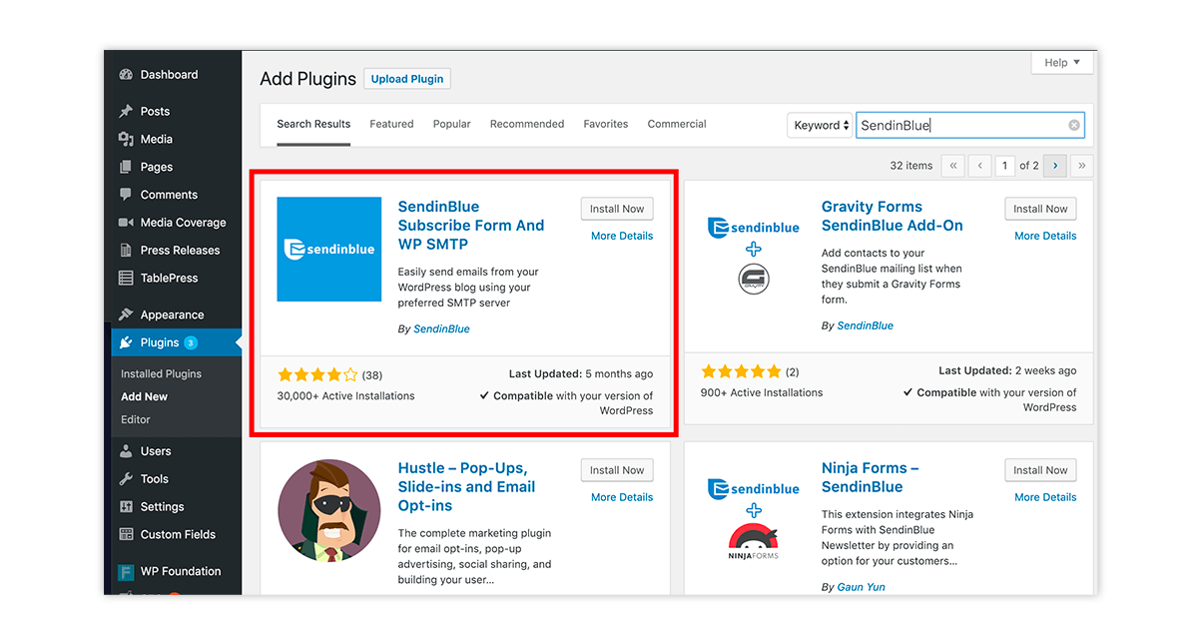Open the WP Foundation menu item
Image resolution: width=1198 pixels, height=627 pixels.
[x=173, y=572]
